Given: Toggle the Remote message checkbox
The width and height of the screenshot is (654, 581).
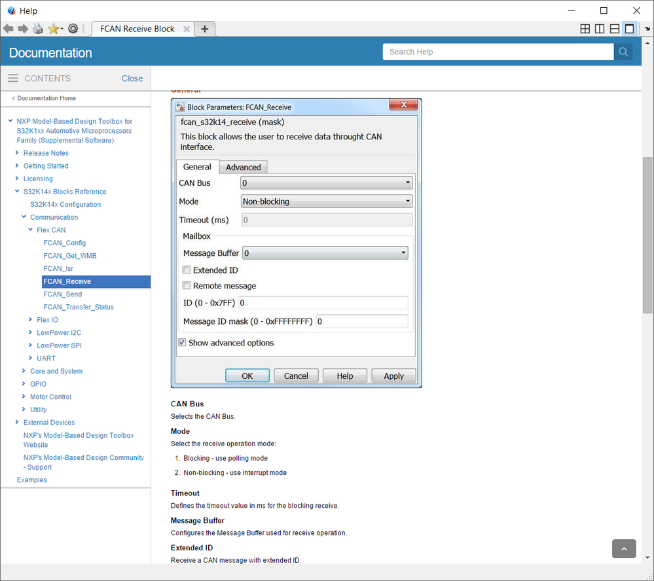Looking at the screenshot, I should tap(187, 285).
